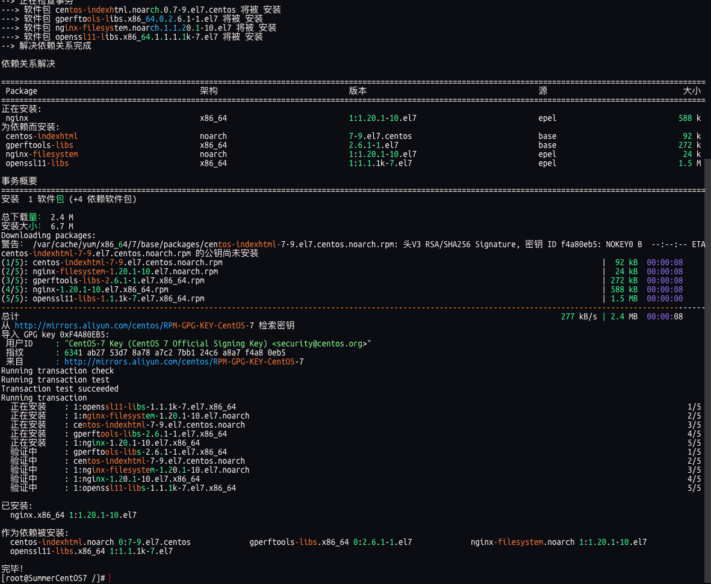Click the '安装大小: 6.7 M' line
The width and height of the screenshot is (711, 584).
37,227
